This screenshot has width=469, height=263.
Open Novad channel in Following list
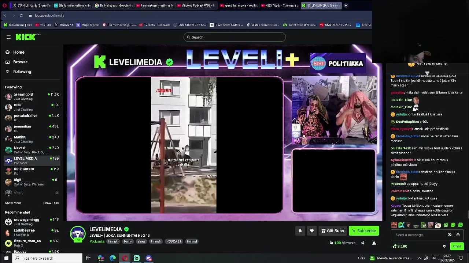click(32, 150)
